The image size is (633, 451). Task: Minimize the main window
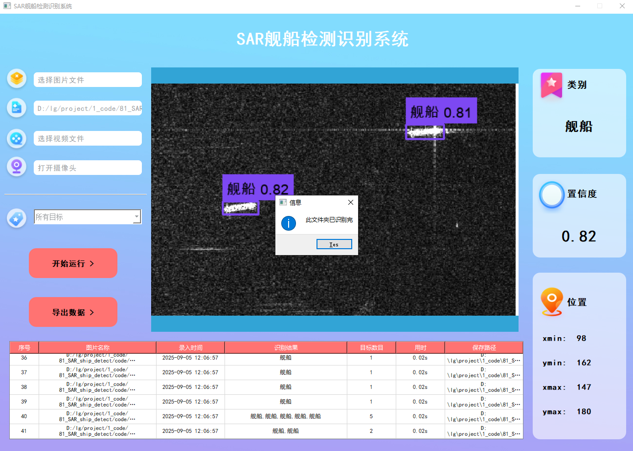click(578, 6)
